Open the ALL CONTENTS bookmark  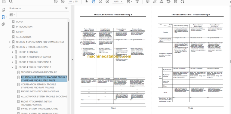pyautogui.click(x=24, y=37)
